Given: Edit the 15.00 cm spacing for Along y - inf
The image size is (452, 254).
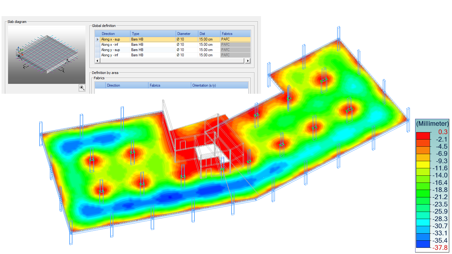Looking at the screenshot, I should (209, 55).
